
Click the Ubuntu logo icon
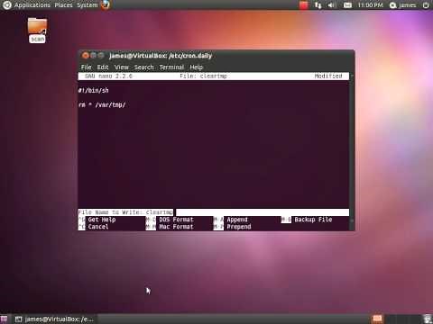click(x=6, y=4)
